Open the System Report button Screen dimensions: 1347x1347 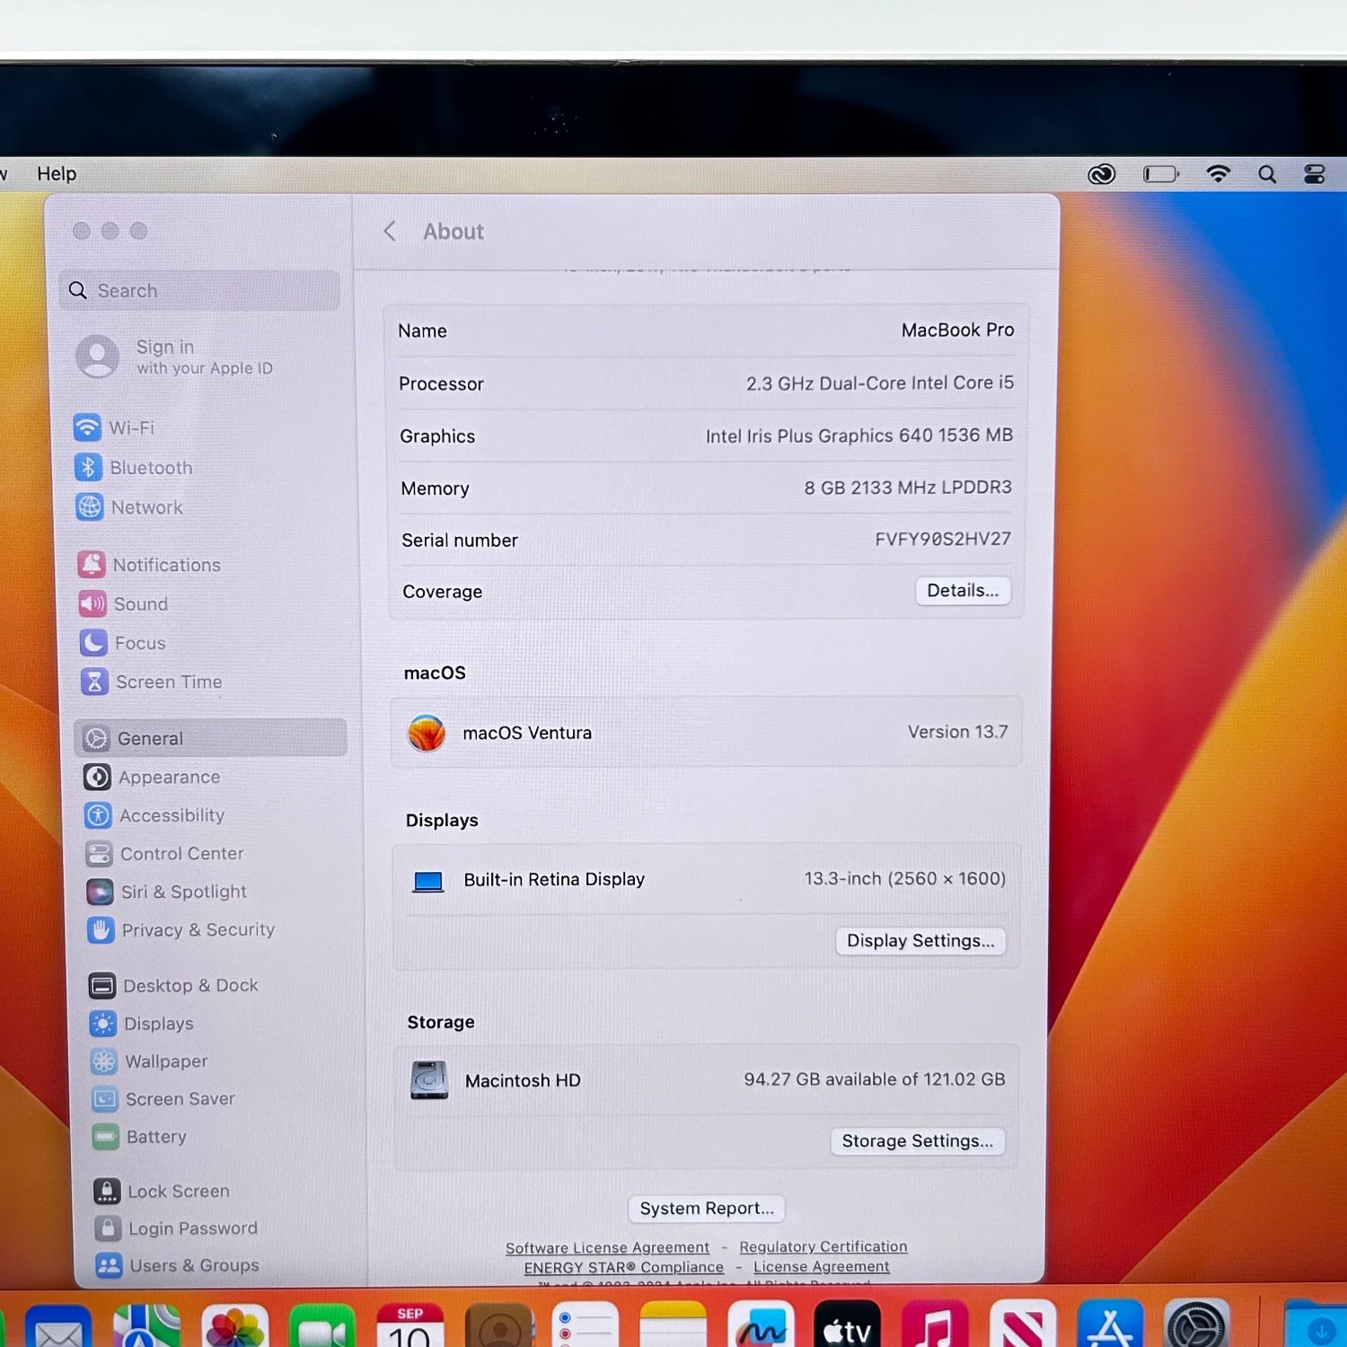[707, 1208]
